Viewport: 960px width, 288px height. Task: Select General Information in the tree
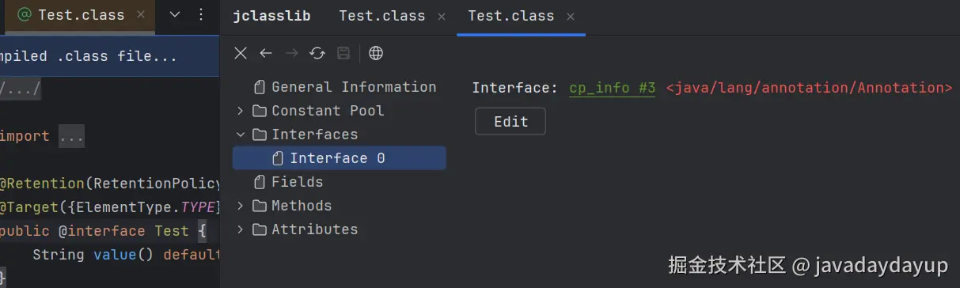coord(354,87)
